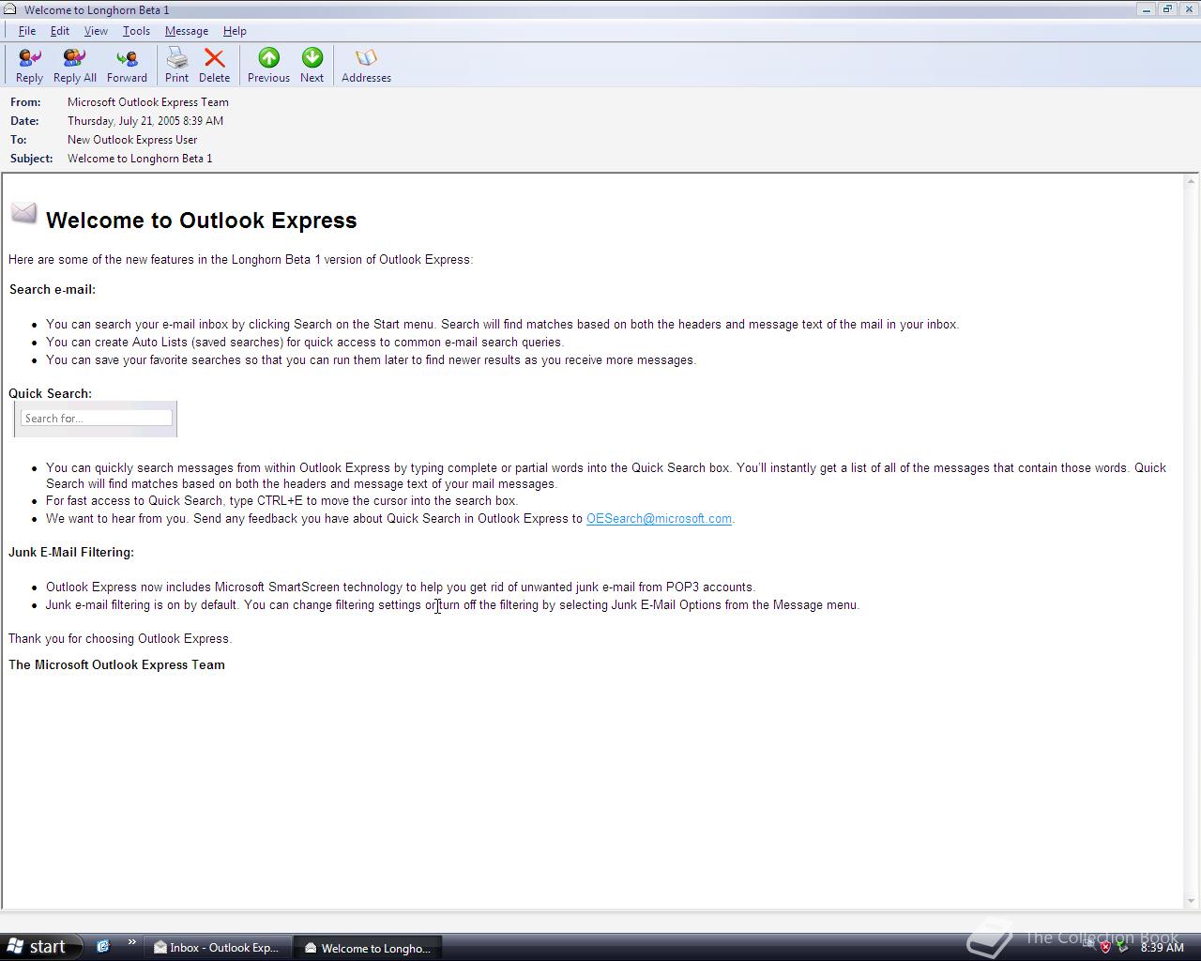Click the red security shield tray icon

click(x=1105, y=947)
